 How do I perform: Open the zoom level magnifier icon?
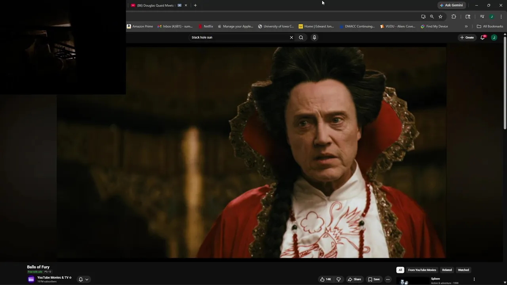pyautogui.click(x=432, y=17)
